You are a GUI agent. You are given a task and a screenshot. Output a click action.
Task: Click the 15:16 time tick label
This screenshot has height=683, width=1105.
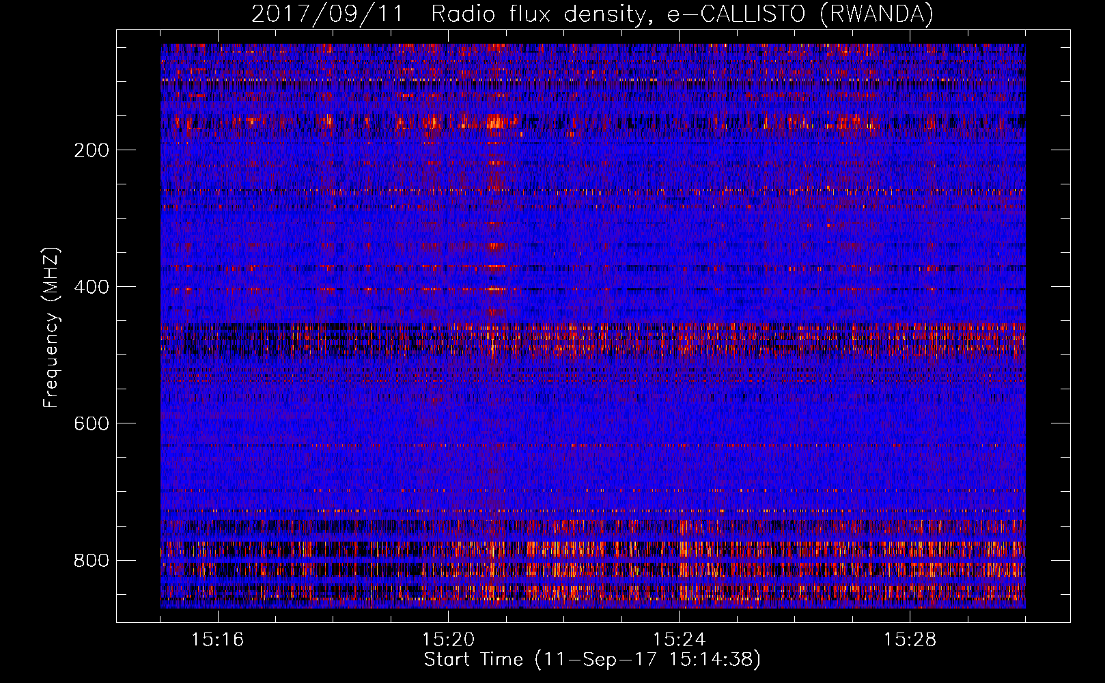217,639
